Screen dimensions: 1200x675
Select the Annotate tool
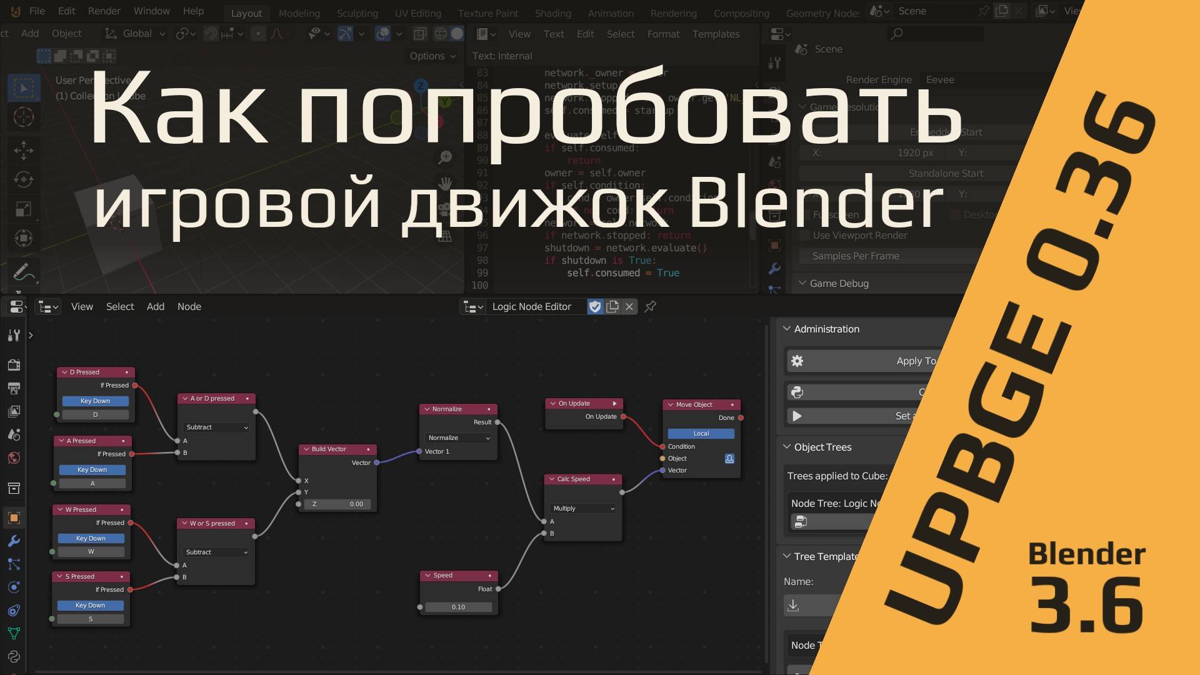pyautogui.click(x=24, y=273)
